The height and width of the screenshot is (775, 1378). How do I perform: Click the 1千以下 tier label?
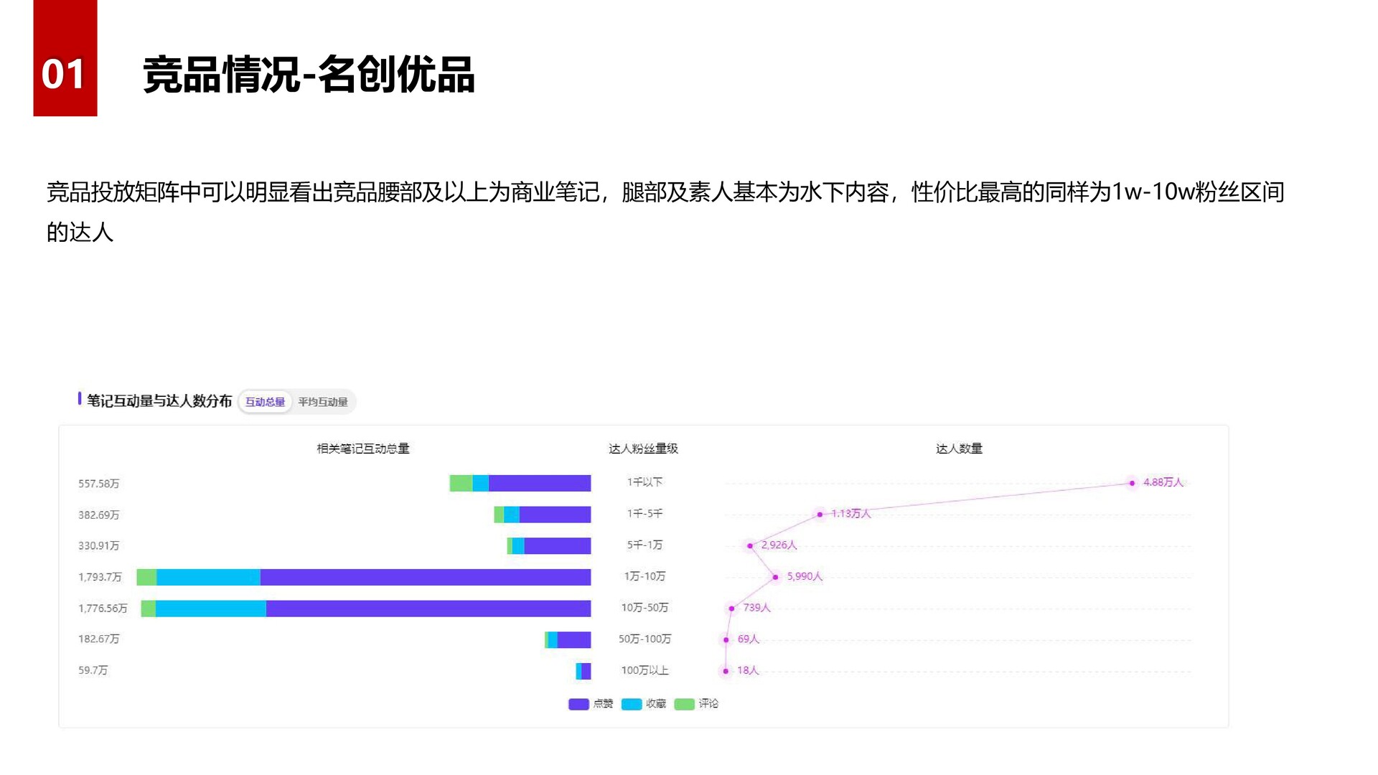(x=645, y=482)
